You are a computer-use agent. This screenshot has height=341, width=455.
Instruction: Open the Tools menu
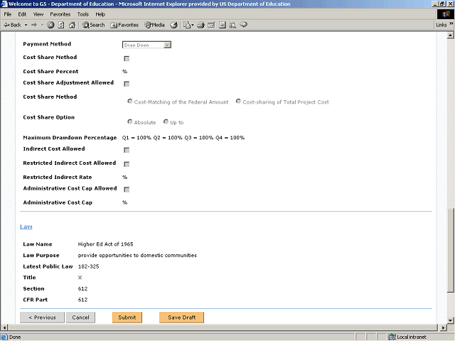point(82,14)
